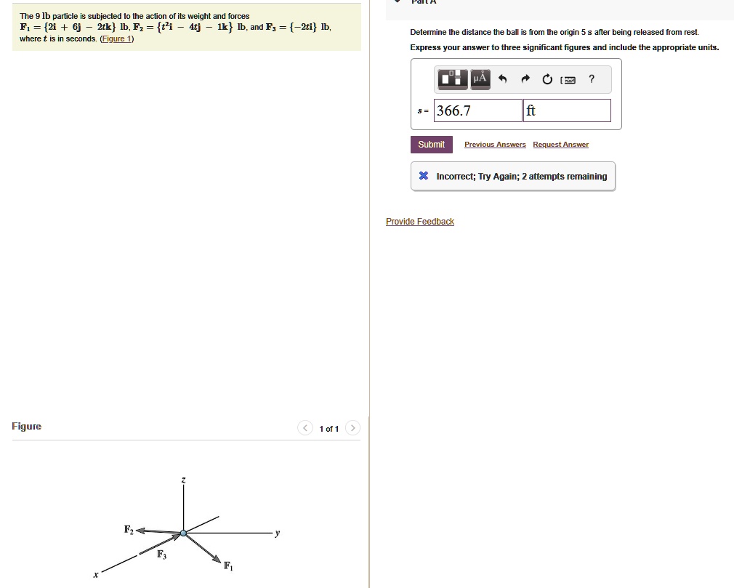Advance to the next figure arrow
This screenshot has width=734, height=588.
tap(353, 428)
